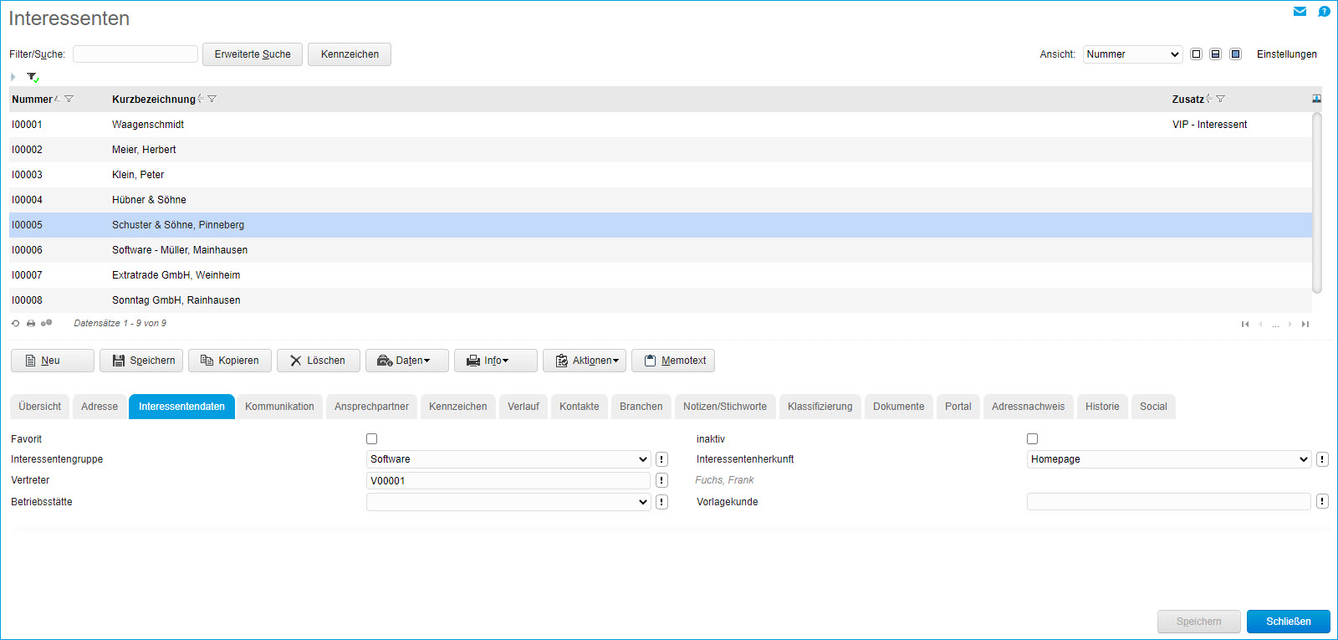The width and height of the screenshot is (1338, 640).
Task: Tick the inaktiv checkbox
Action: point(1032,439)
